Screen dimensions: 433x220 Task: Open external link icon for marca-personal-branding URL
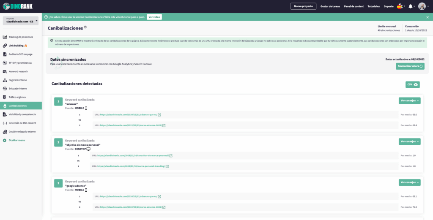167,166
